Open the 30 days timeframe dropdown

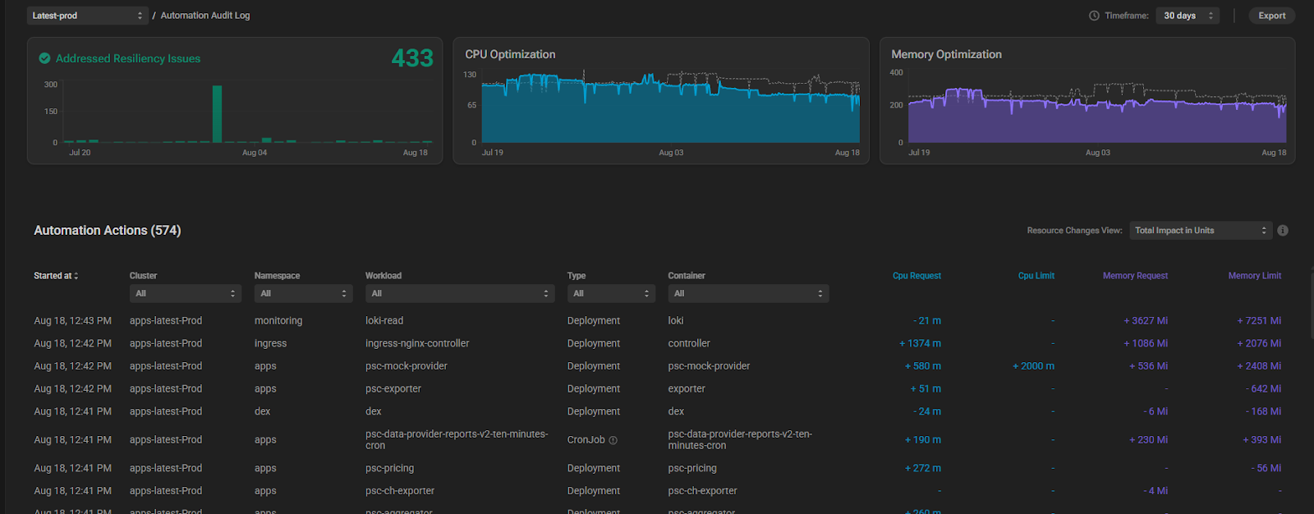tap(1188, 16)
